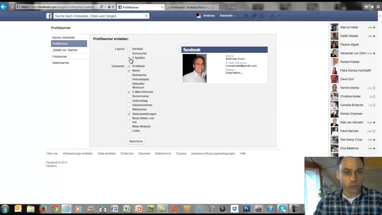Select the Vertikal layout radio button
The width and height of the screenshot is (382, 215).
[129, 49]
